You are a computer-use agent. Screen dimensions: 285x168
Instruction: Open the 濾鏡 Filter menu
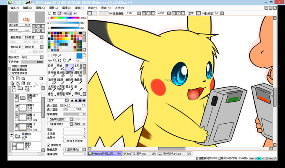pos(79,8)
